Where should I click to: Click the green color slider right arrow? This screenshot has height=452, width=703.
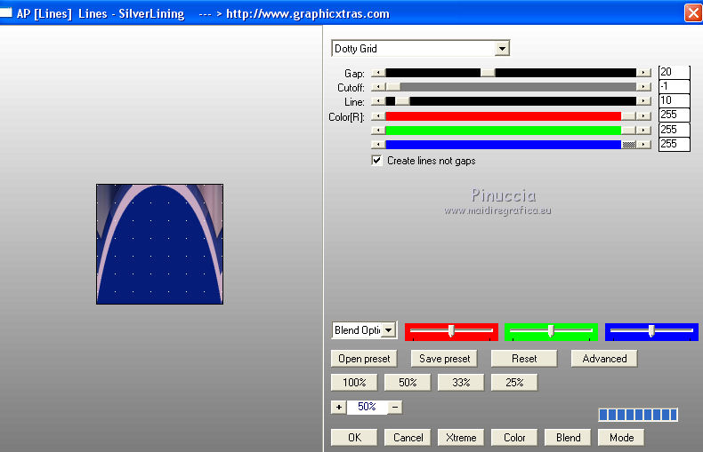(643, 131)
